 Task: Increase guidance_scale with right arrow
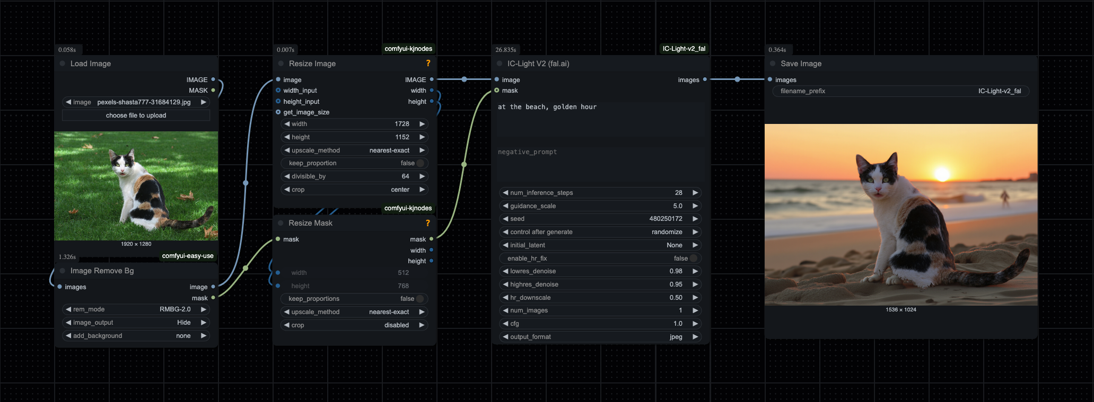pyautogui.click(x=695, y=206)
